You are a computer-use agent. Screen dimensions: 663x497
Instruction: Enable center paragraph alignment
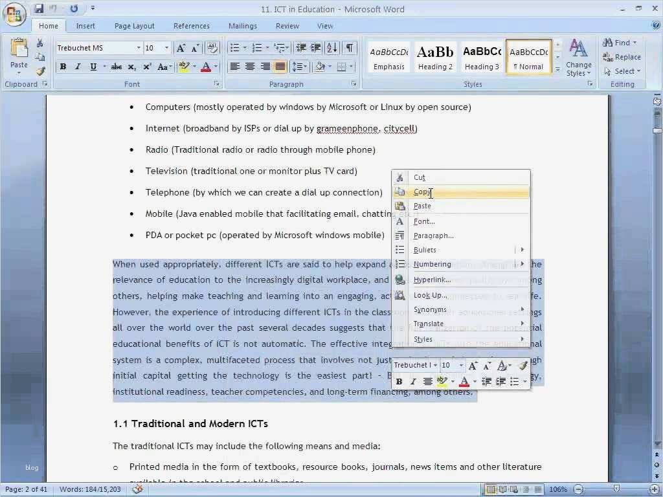pos(251,66)
